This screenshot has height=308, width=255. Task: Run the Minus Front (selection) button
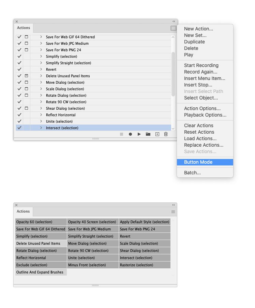tap(93, 265)
